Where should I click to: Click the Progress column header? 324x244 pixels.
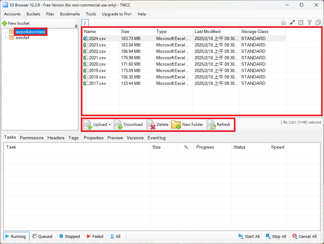click(213, 147)
